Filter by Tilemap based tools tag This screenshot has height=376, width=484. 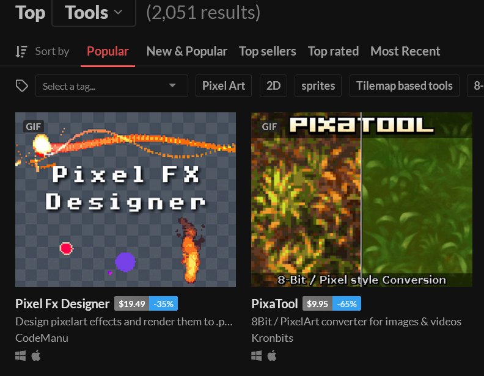tap(405, 85)
